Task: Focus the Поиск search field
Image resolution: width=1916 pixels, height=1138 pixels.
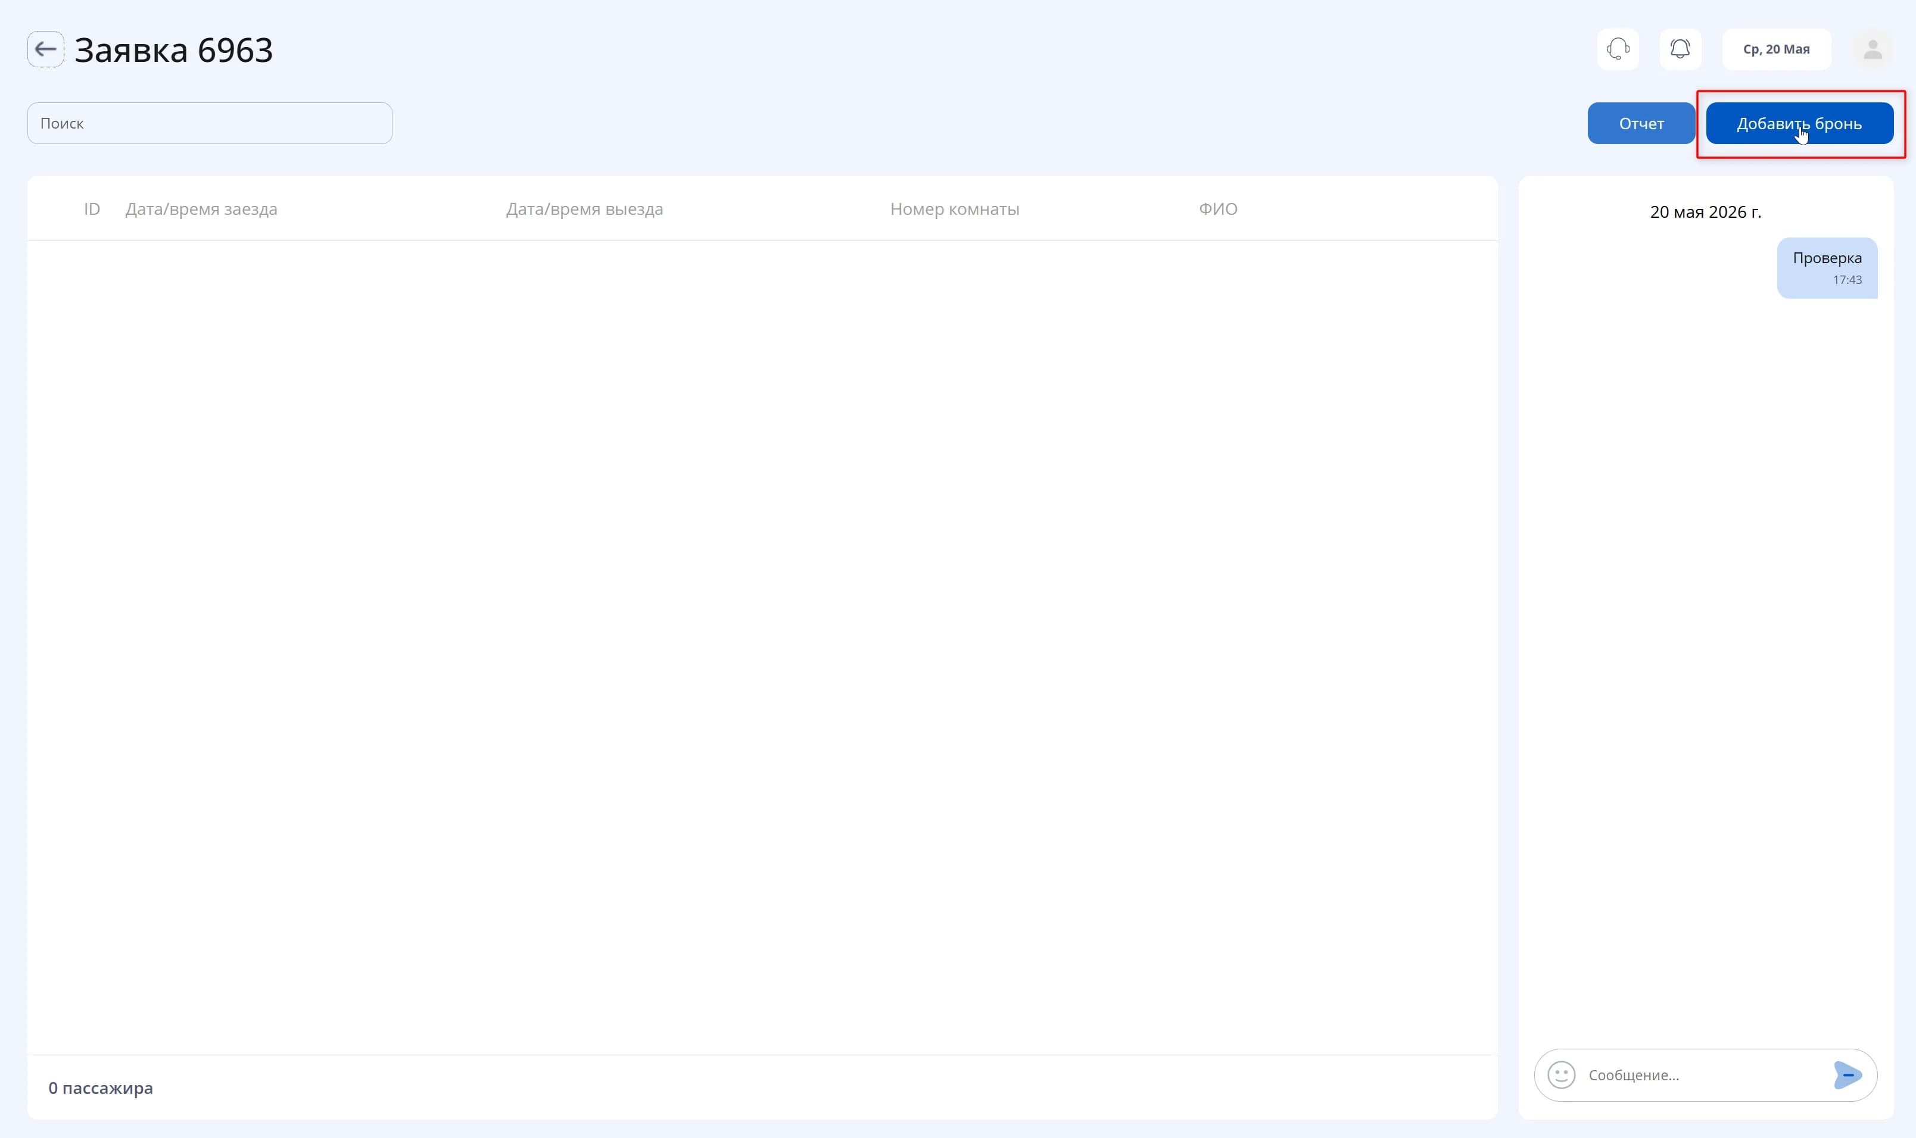Action: pos(210,123)
